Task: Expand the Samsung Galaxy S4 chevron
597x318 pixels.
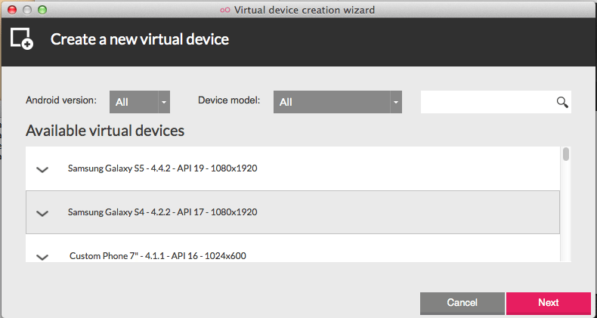Action: click(42, 213)
